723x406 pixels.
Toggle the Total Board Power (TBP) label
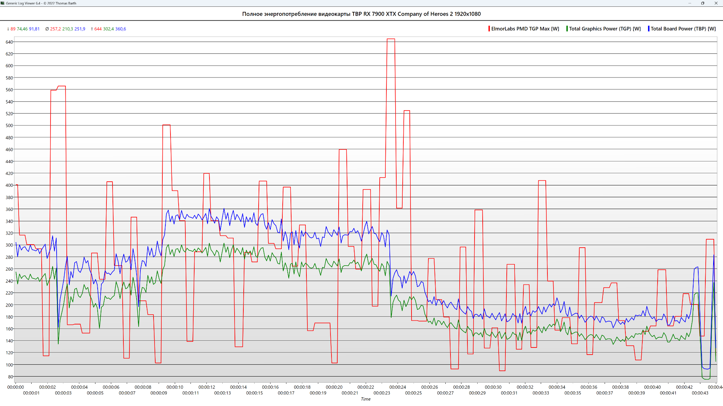click(683, 29)
